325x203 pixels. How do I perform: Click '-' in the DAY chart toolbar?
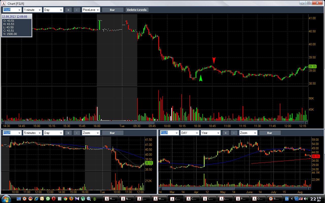(234, 133)
